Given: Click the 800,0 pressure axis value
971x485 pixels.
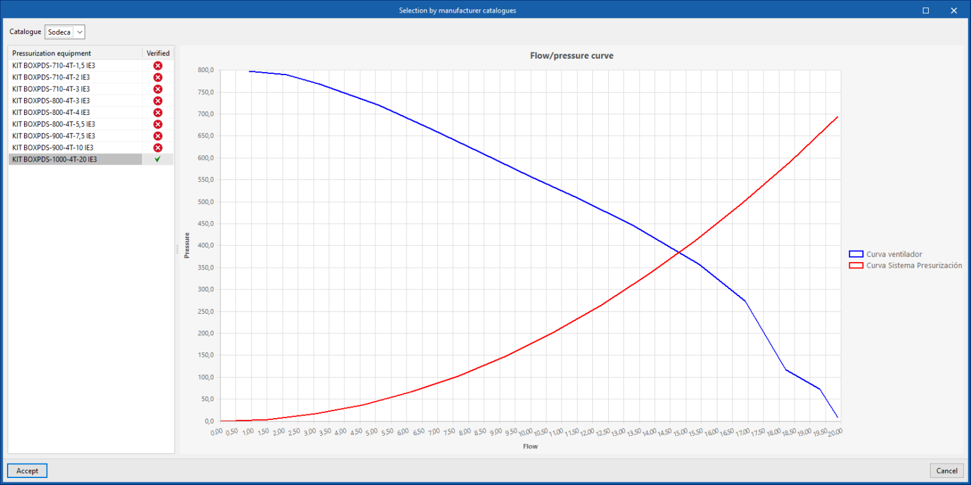Looking at the screenshot, I should tap(206, 70).
